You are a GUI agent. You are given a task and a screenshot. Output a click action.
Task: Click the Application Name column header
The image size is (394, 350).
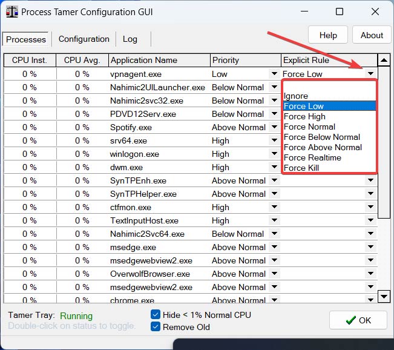(x=159, y=60)
